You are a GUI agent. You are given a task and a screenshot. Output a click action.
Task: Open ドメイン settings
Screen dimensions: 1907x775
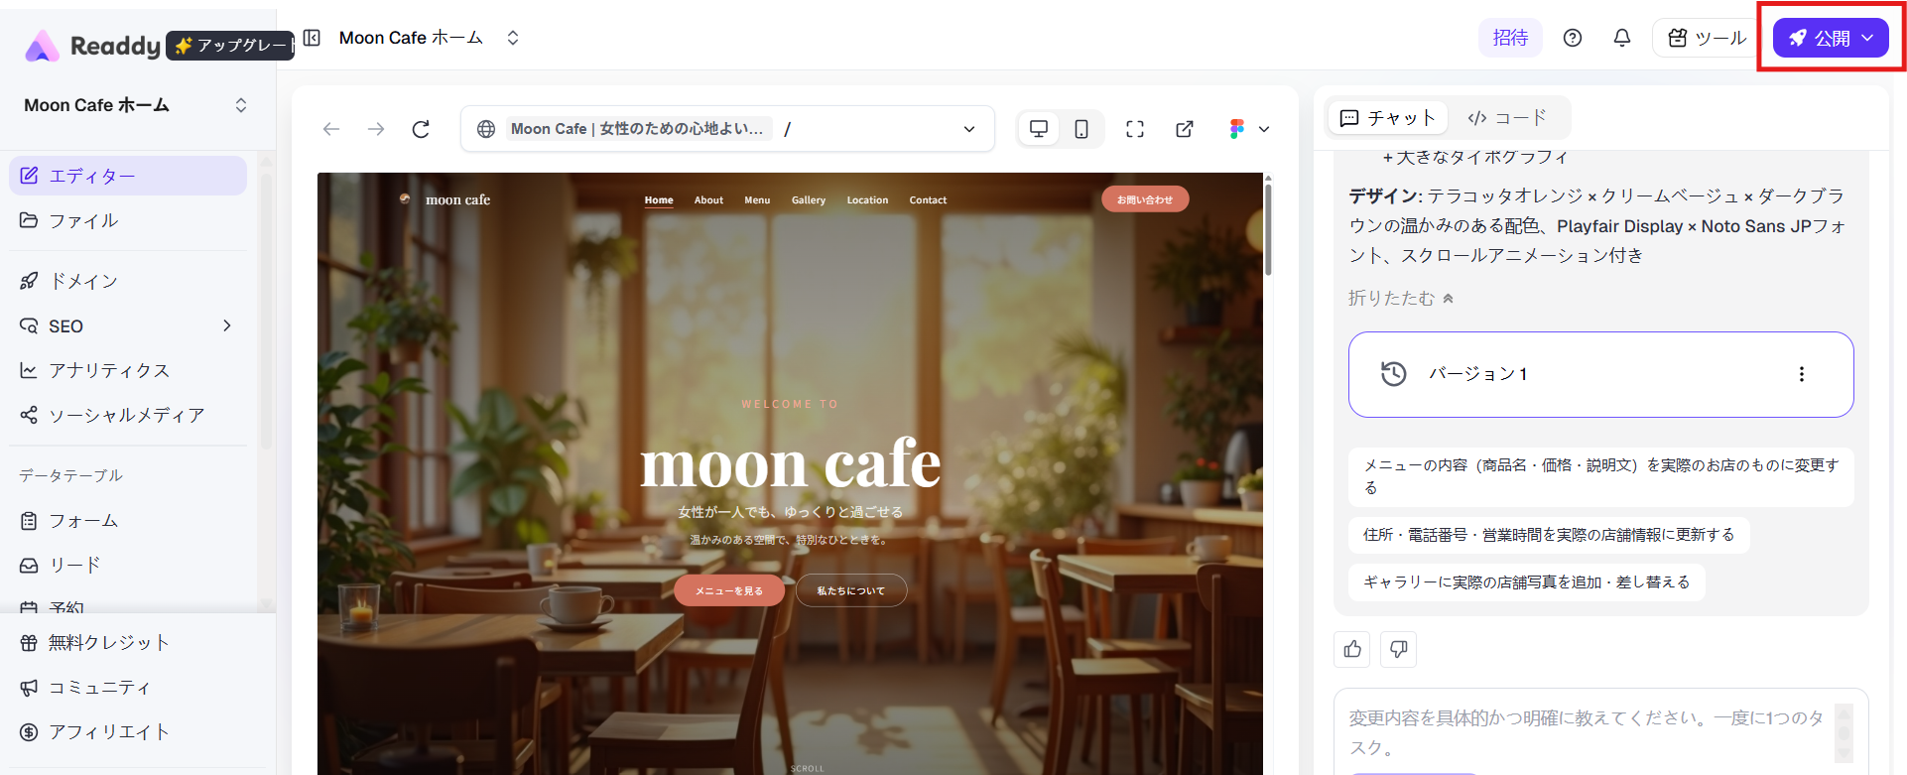pos(128,281)
